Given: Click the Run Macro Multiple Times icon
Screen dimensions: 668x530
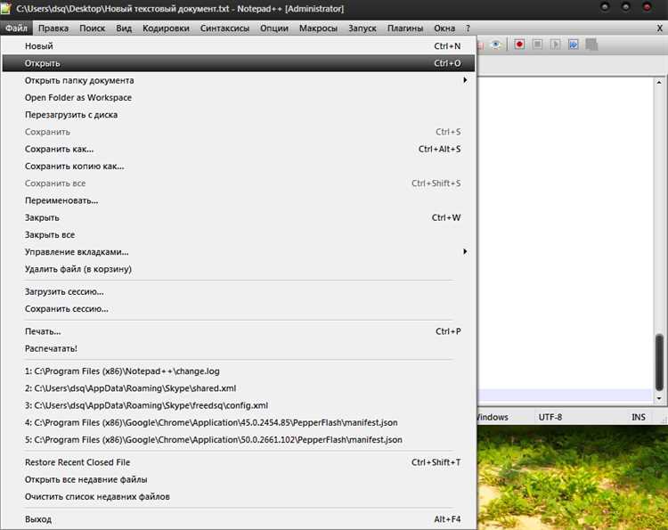Looking at the screenshot, I should (574, 45).
